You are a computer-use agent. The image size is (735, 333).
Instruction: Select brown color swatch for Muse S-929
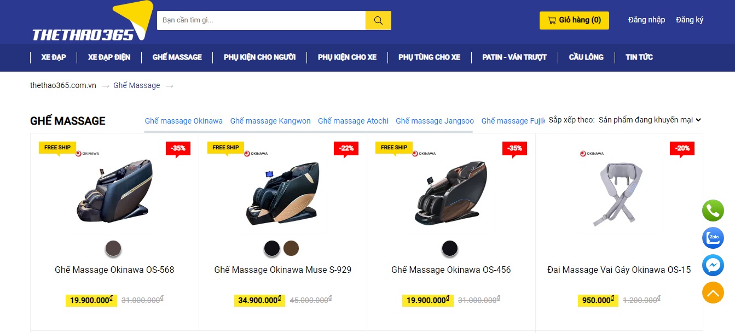click(x=291, y=249)
